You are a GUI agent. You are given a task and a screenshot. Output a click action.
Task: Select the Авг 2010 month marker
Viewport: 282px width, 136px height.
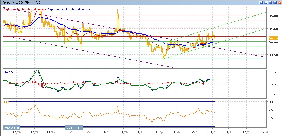pos(11,128)
